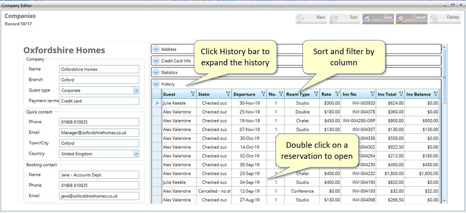The width and height of the screenshot is (466, 213).
Task: Click the Rate column filter funnel
Action: click(337, 94)
